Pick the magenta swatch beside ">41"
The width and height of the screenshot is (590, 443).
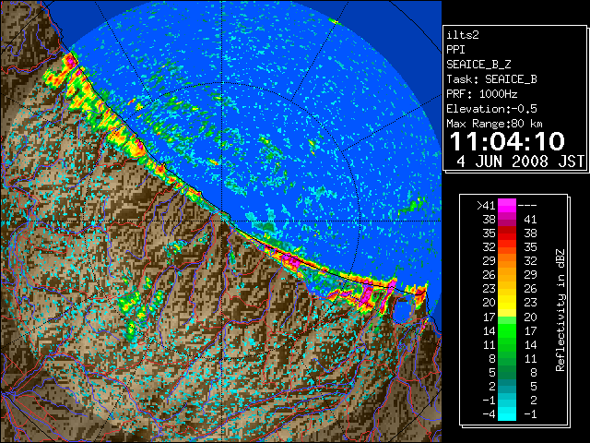(507, 206)
